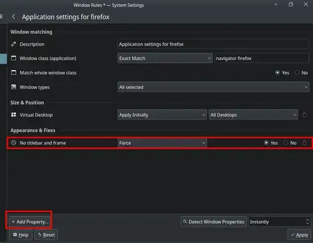The image size is (313, 243).
Task: Click the navigator firefox text field
Action: pos(262,58)
